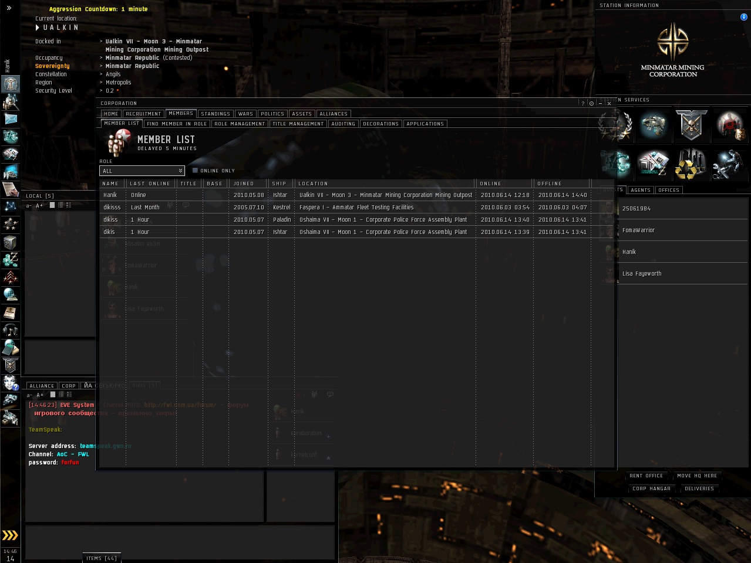
Task: Click the blue station information info icon
Action: pos(743,17)
